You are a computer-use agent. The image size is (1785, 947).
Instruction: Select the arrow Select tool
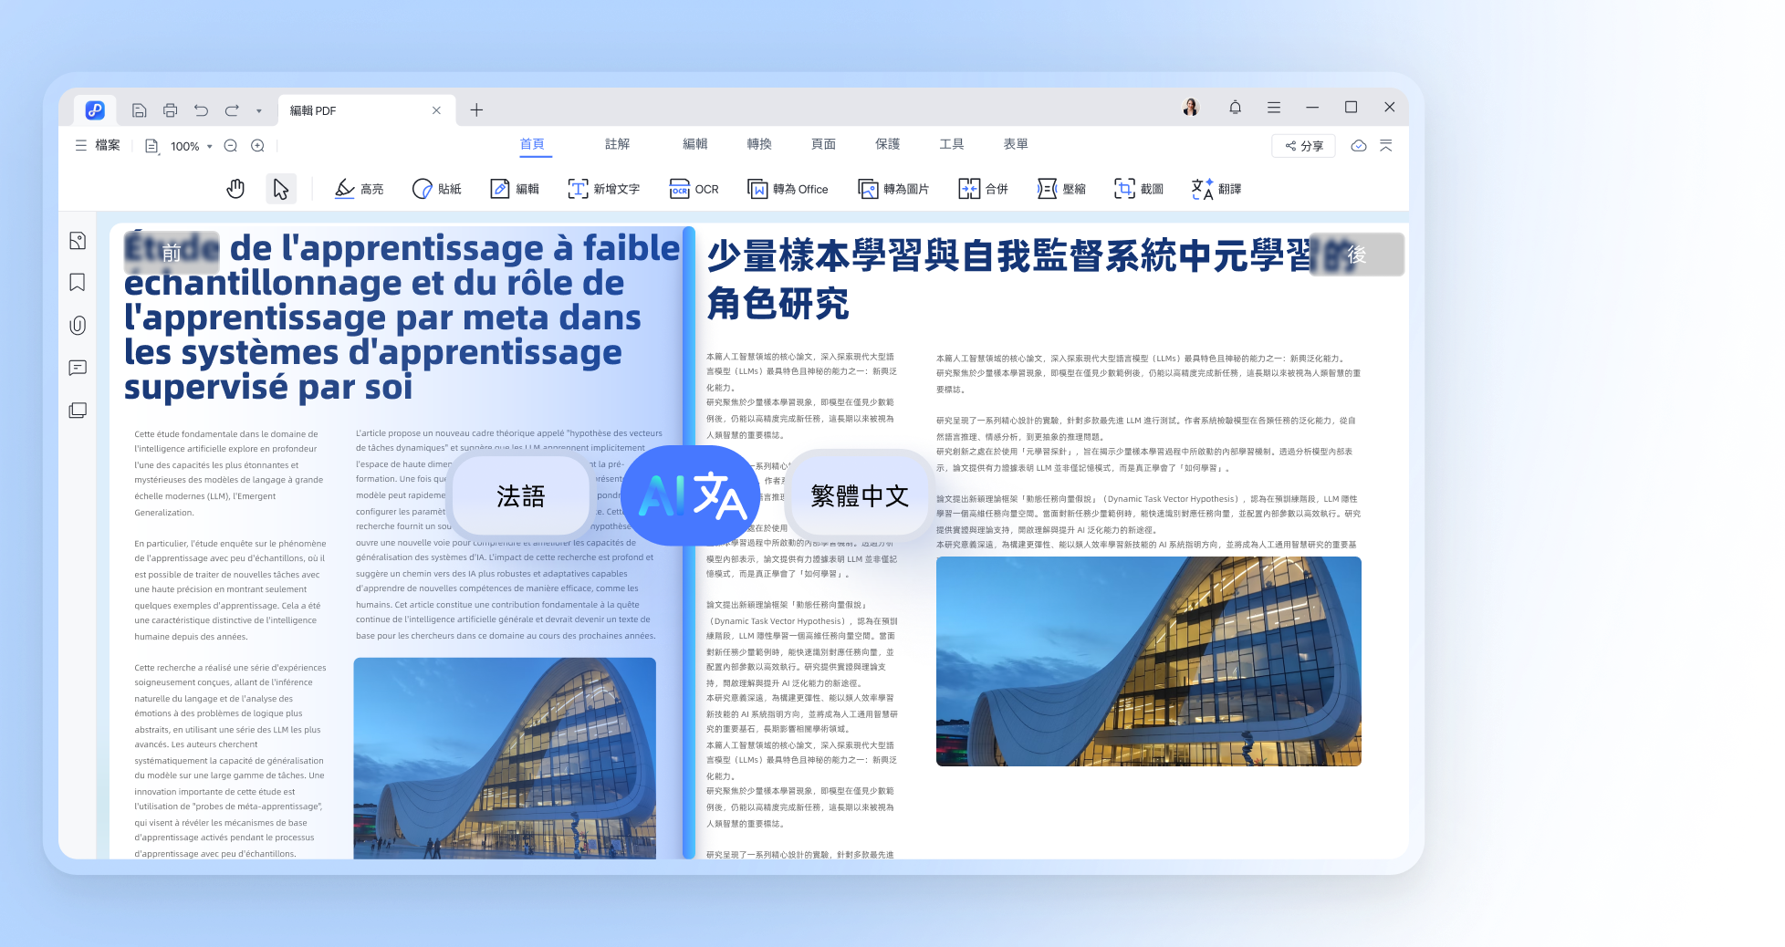pyautogui.click(x=281, y=189)
